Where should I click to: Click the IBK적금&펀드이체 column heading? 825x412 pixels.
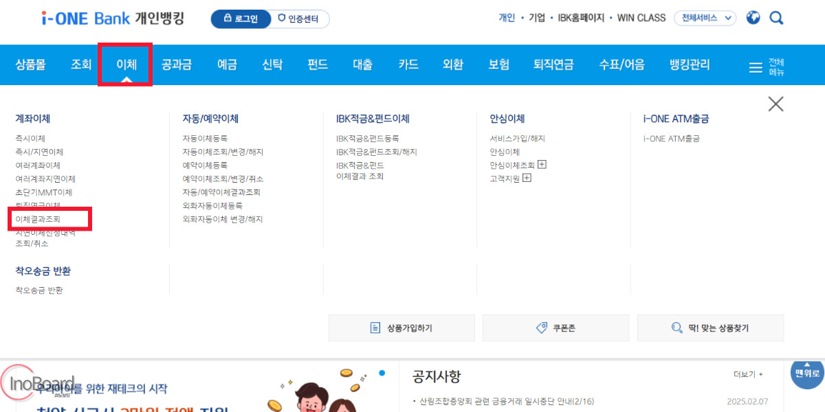click(x=373, y=119)
